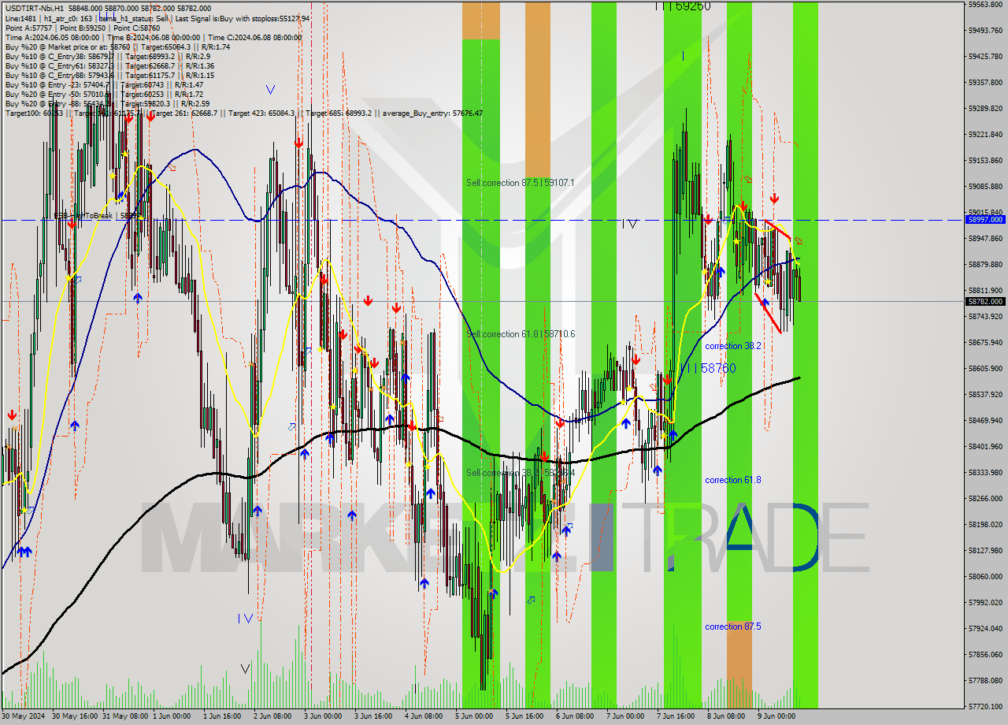Click price axis value 58469.940
Image resolution: width=1008 pixels, height=725 pixels.
pos(985,420)
